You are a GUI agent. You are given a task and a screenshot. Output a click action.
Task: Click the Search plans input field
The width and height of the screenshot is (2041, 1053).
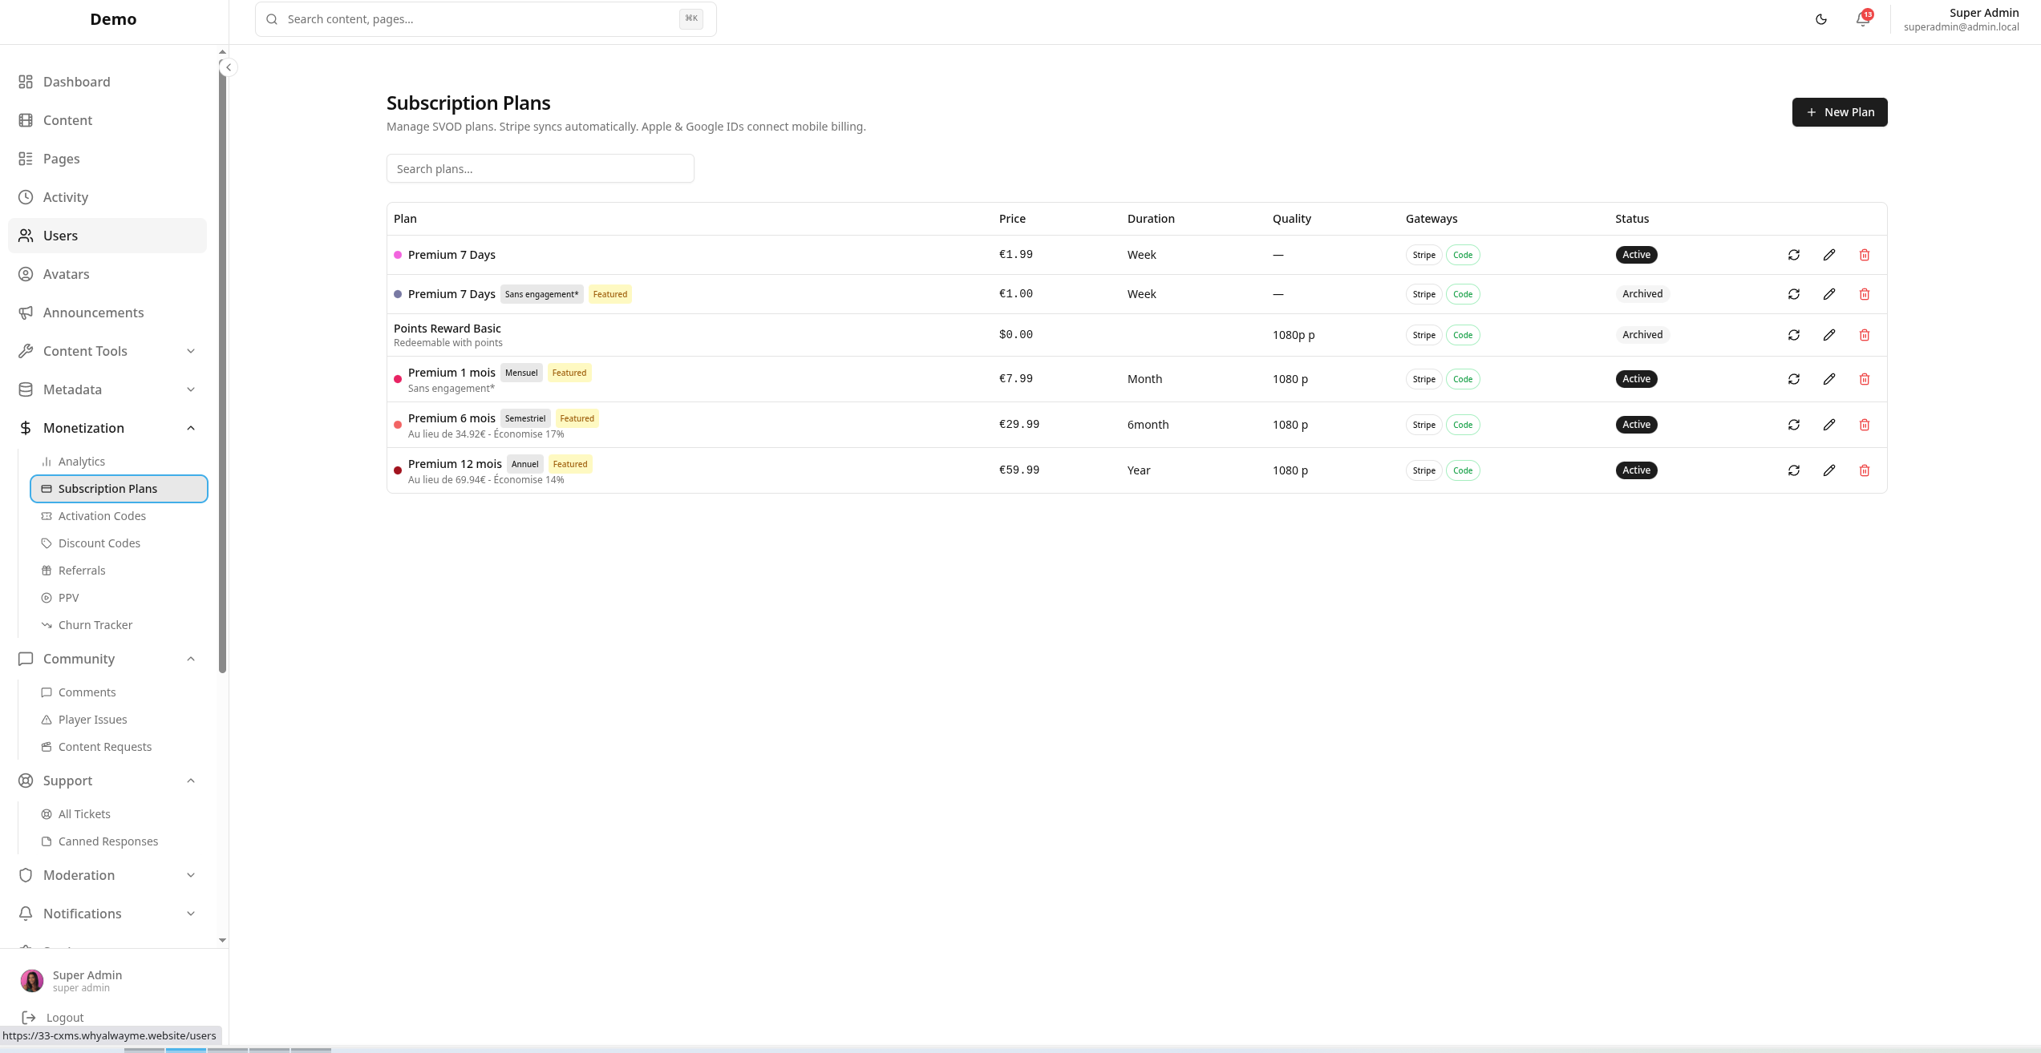[x=540, y=168]
